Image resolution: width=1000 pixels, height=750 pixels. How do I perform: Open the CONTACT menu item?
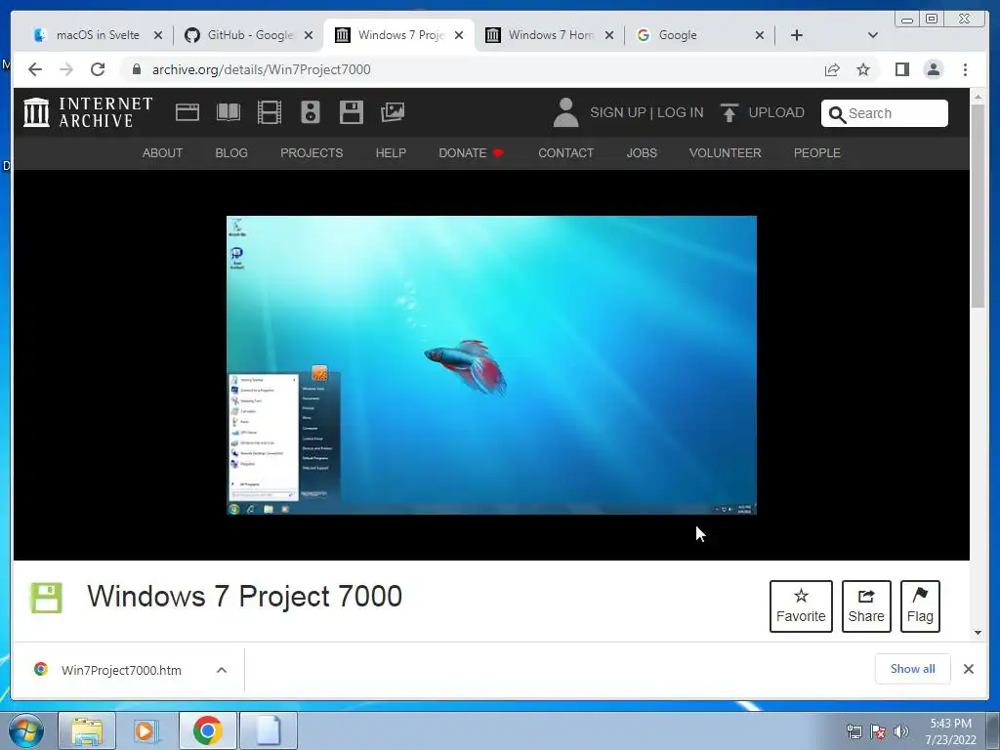click(x=565, y=153)
